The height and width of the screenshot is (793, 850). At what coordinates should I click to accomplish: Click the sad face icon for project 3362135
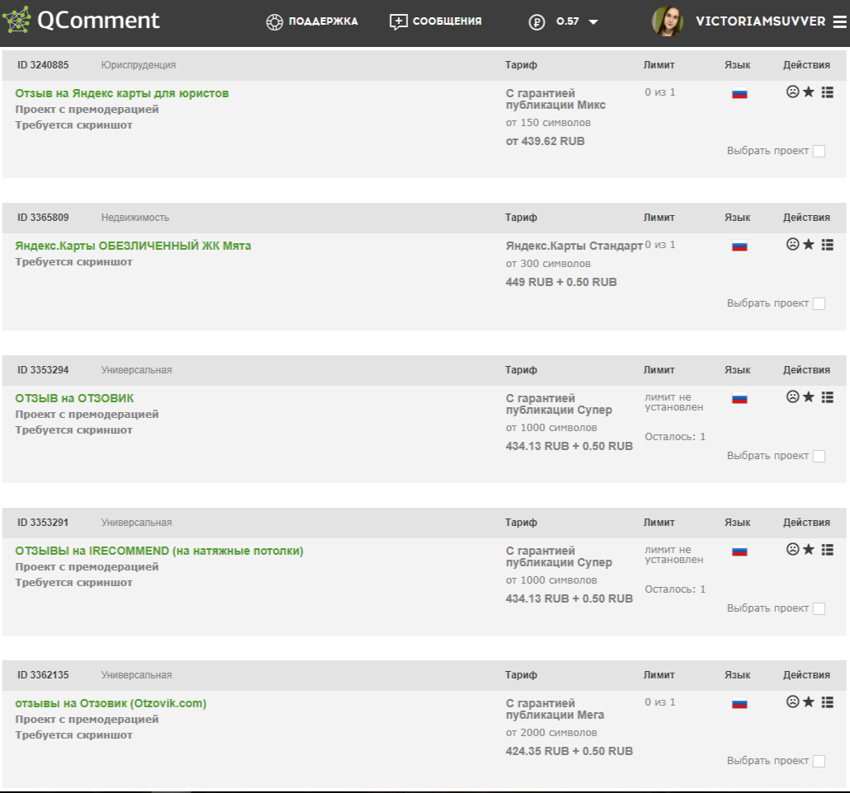point(792,702)
